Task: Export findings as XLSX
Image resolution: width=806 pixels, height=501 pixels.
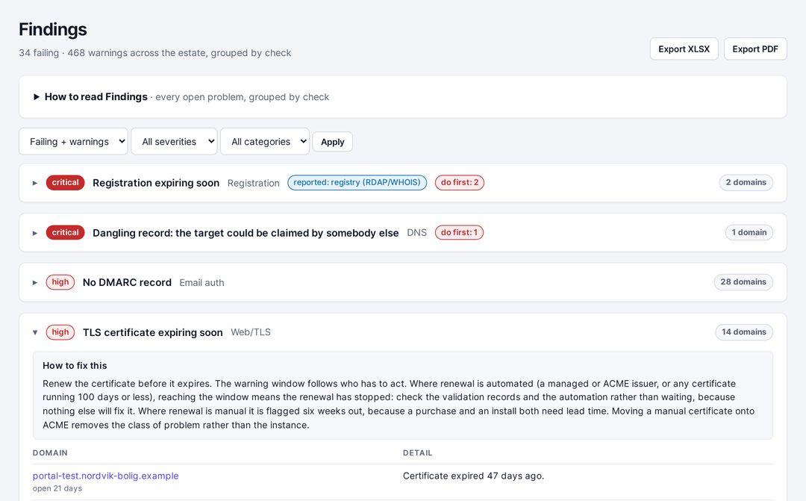Action: click(684, 49)
